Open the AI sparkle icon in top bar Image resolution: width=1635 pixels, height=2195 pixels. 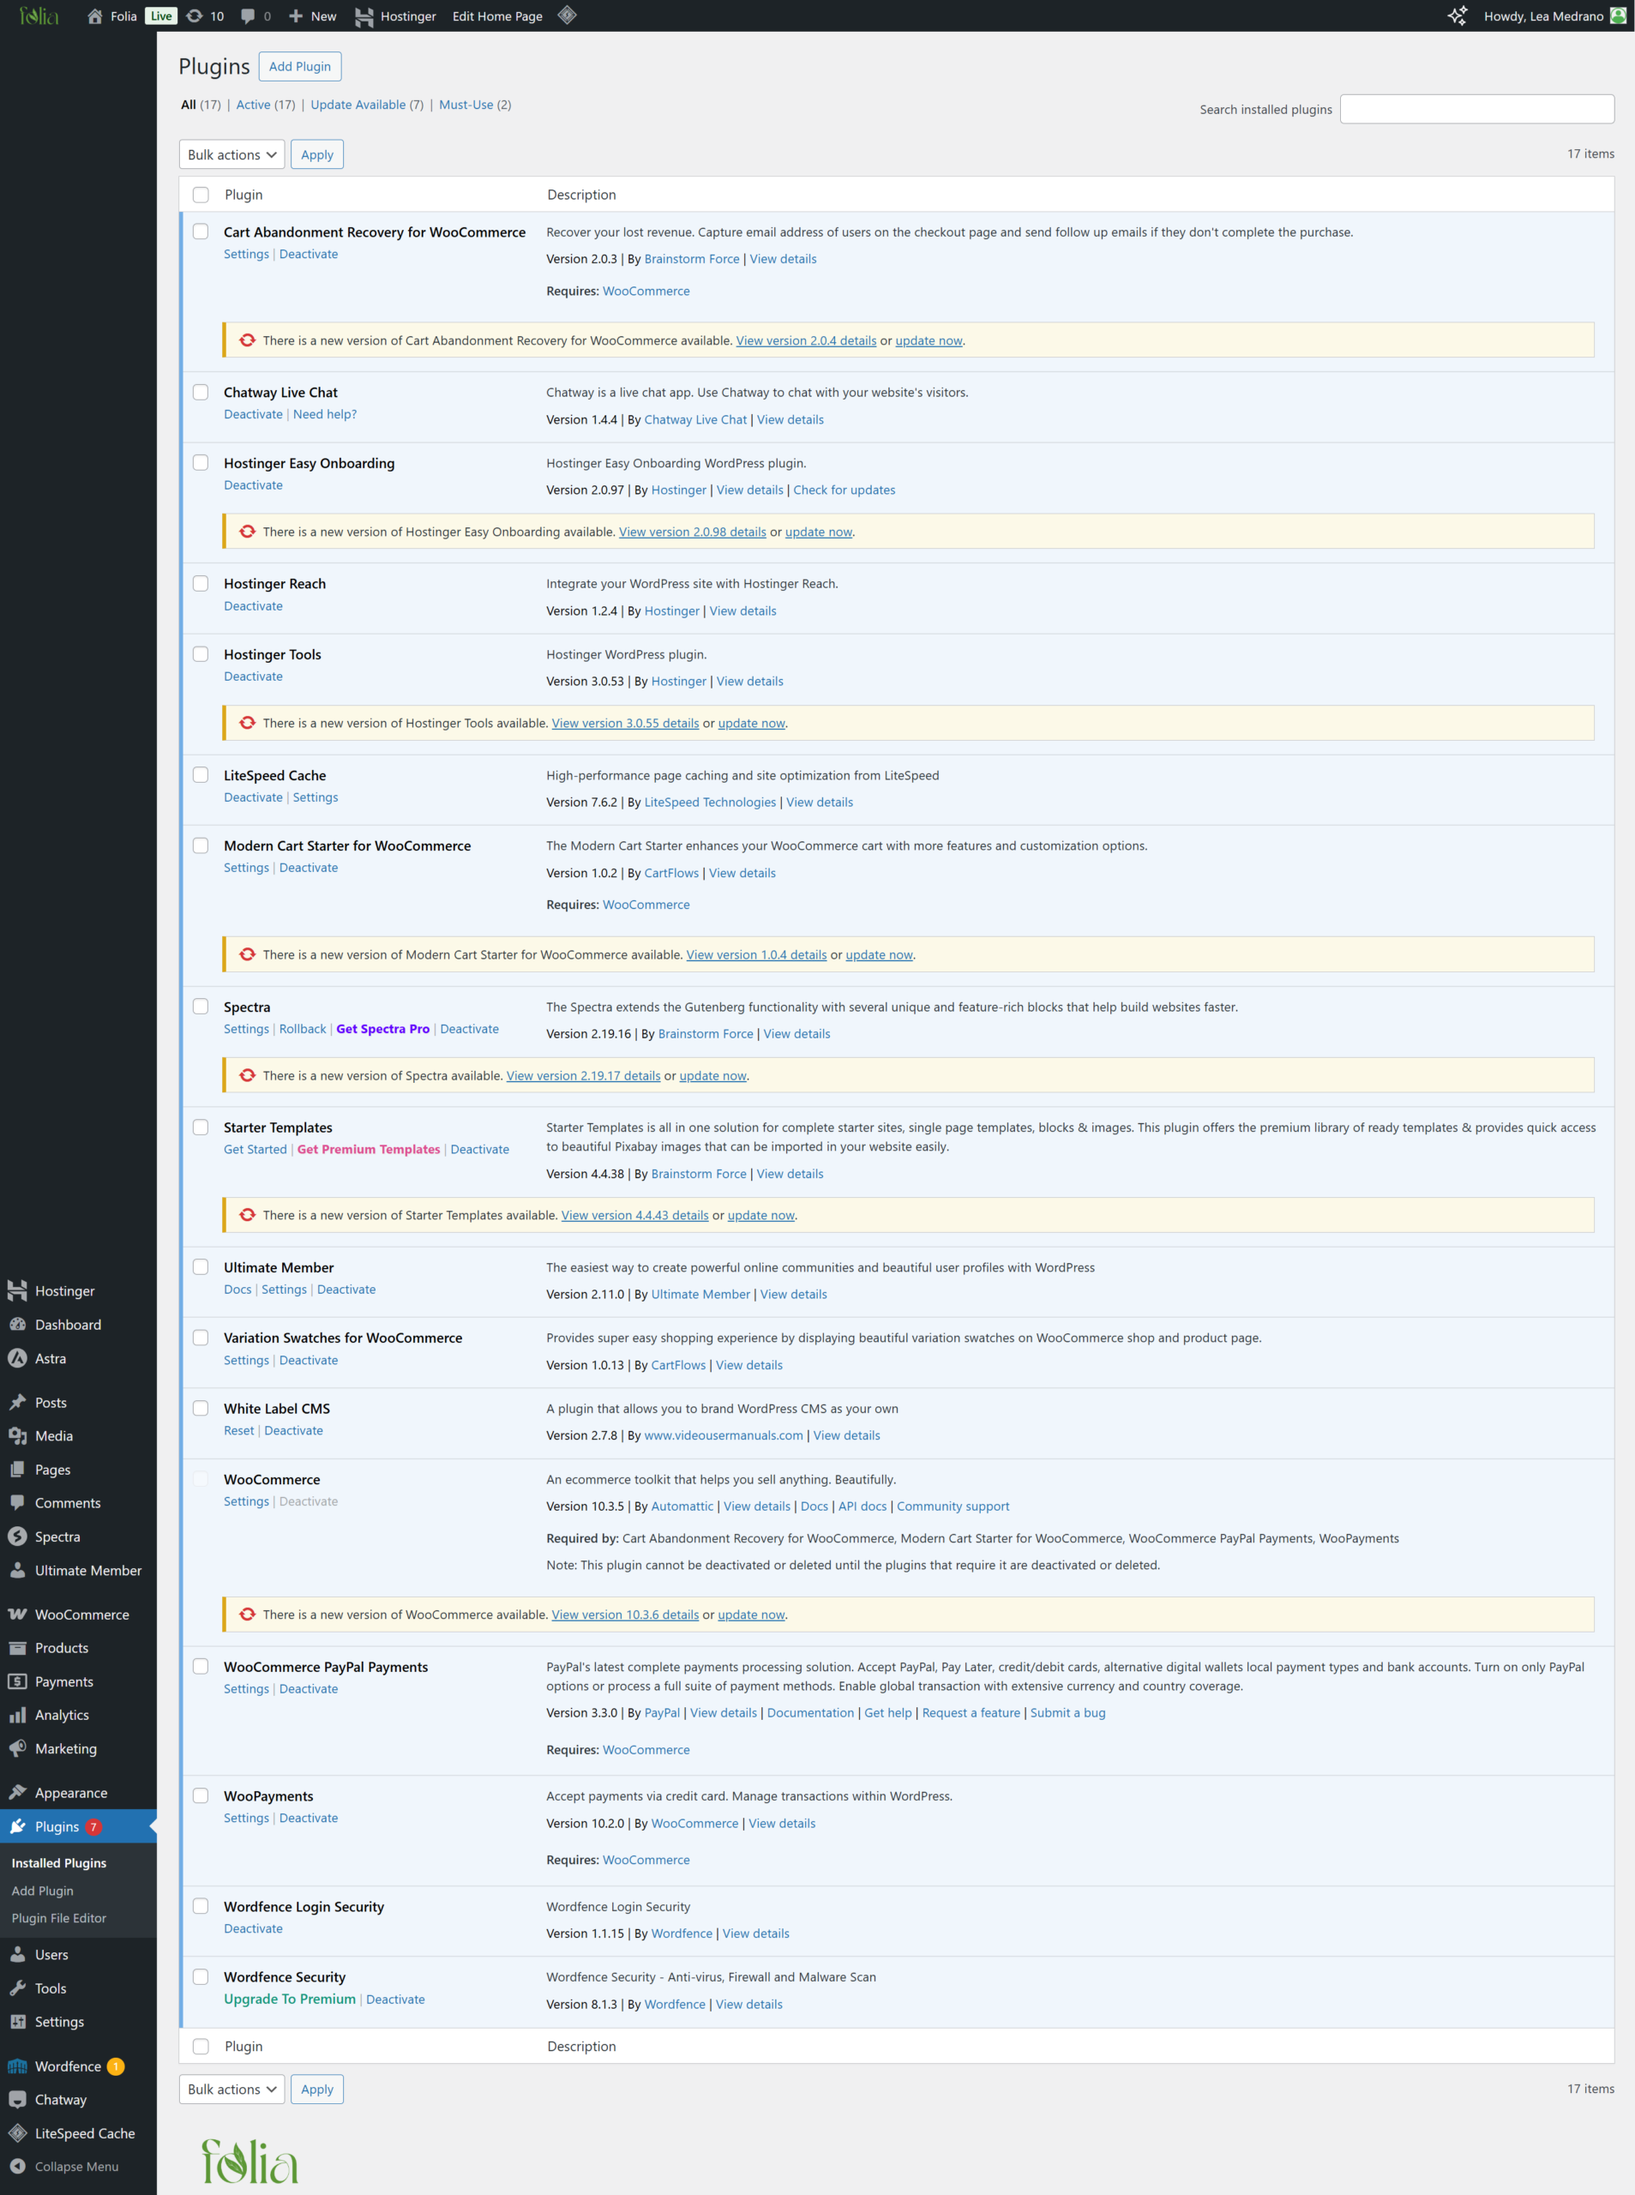pos(1457,15)
